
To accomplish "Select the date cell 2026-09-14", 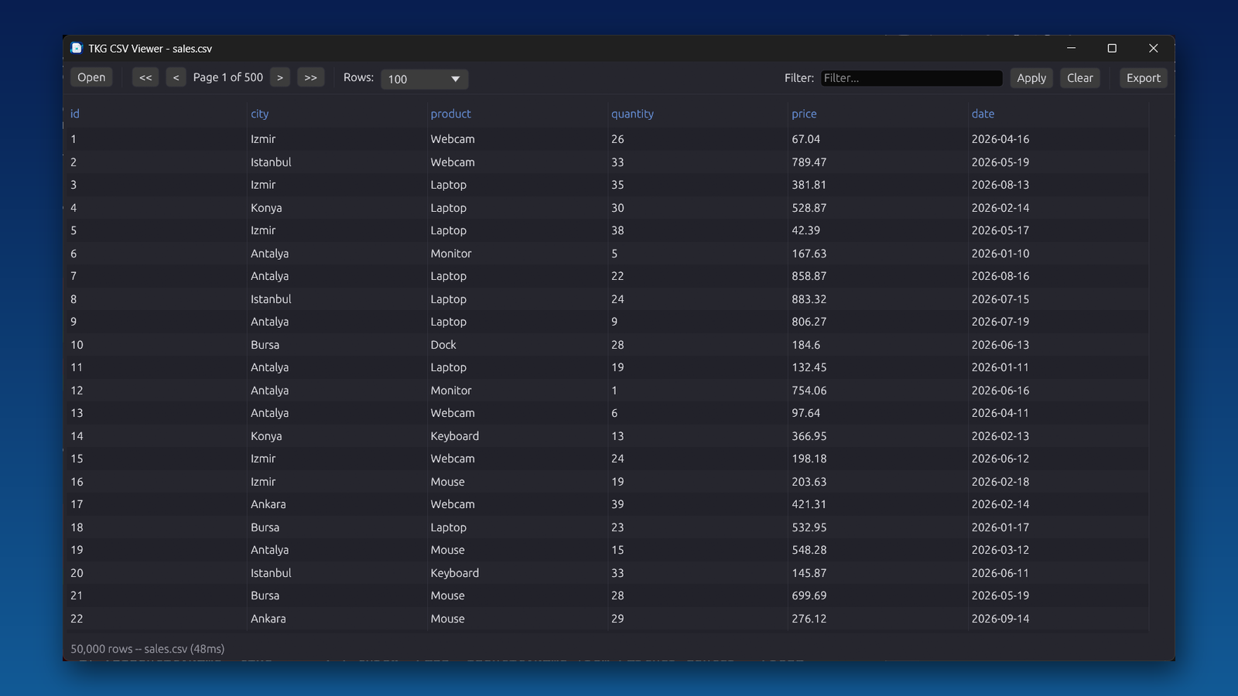I will pos(1000,619).
